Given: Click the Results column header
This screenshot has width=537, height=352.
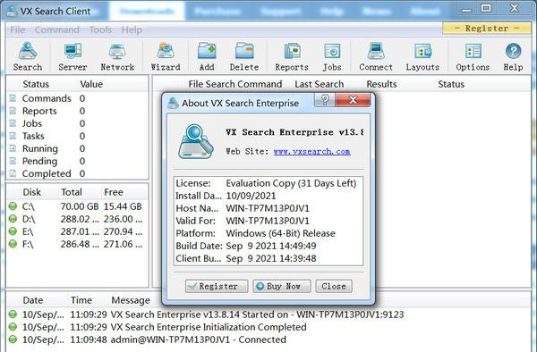Looking at the screenshot, I should [x=381, y=84].
